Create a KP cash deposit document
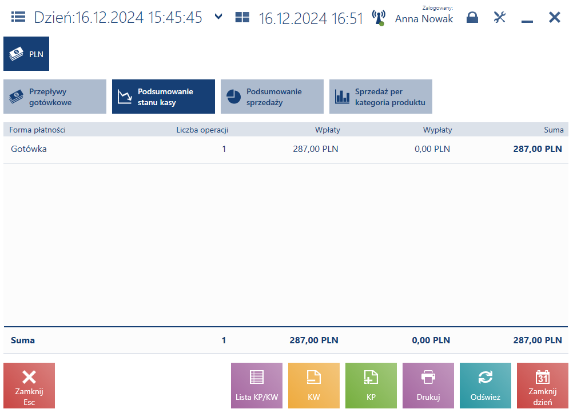This screenshot has width=573, height=413. [x=371, y=385]
